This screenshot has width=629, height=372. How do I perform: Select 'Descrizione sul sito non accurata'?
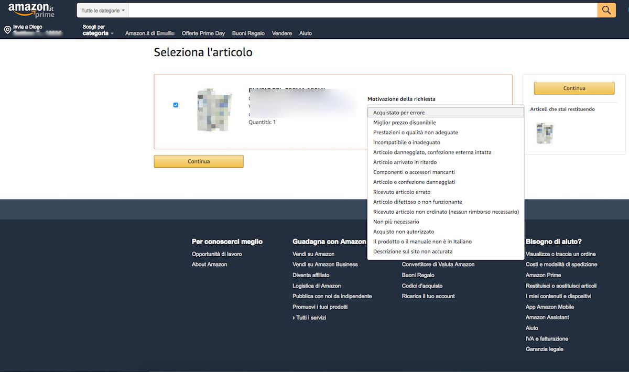[x=413, y=251]
